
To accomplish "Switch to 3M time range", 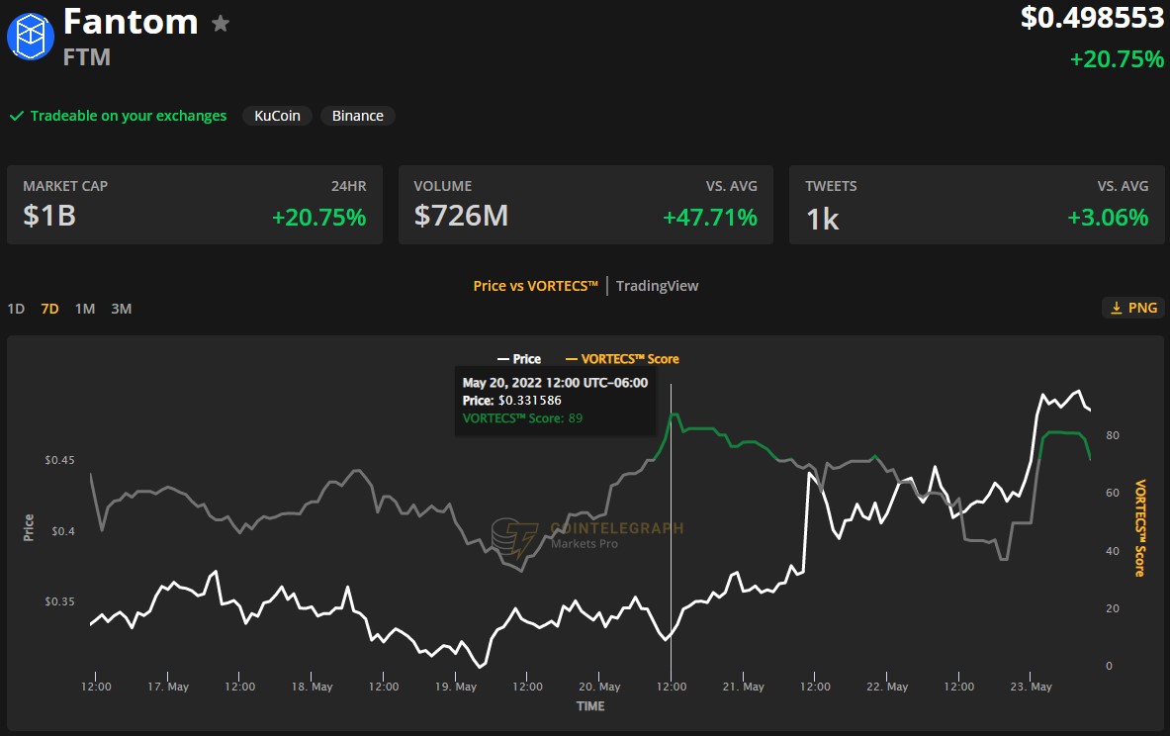I will 121,309.
